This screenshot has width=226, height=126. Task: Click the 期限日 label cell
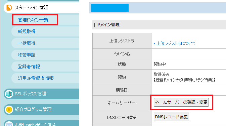(122, 90)
